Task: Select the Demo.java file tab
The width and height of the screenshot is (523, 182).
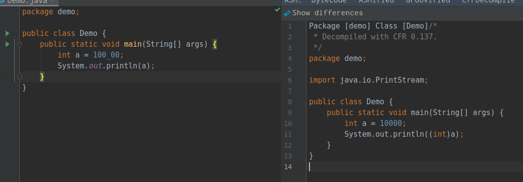Action: (x=27, y=1)
